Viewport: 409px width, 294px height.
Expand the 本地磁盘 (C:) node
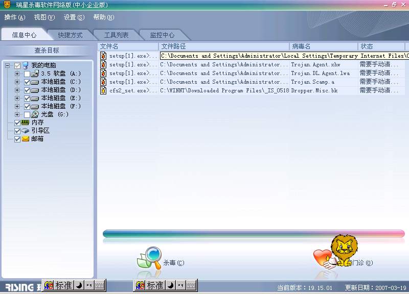pos(17,82)
